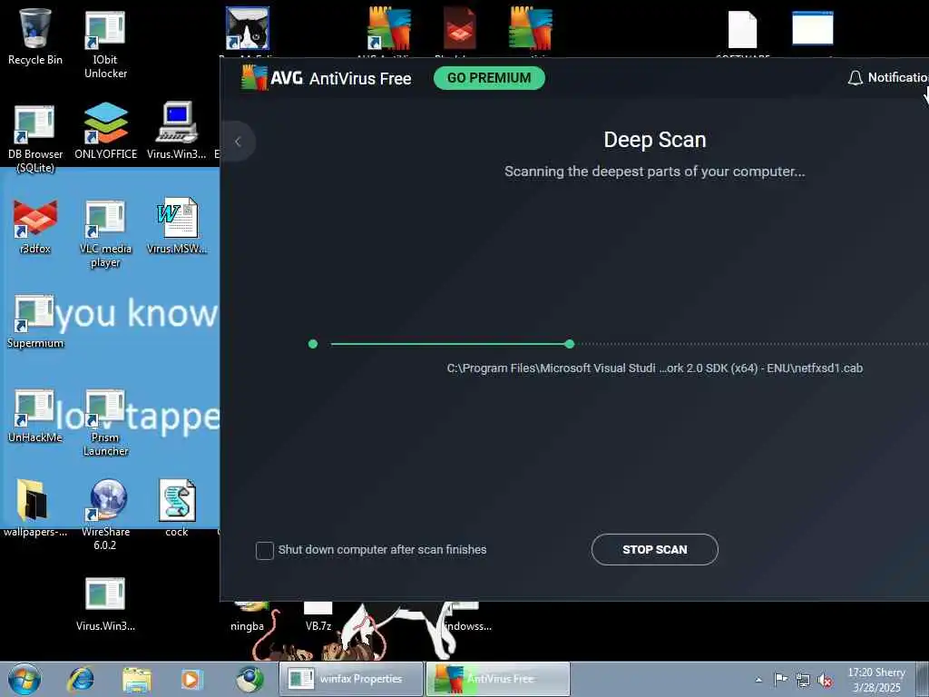Screen dimensions: 929x697
Task: Click the muted volume tray icon
Action: coord(825,680)
